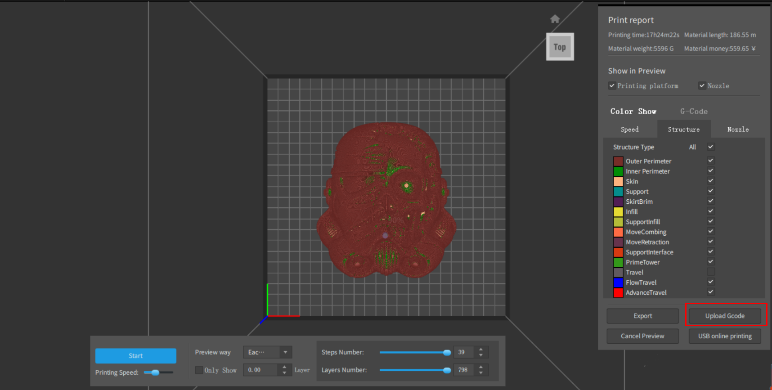Click the Upload Gcode button

(724, 316)
